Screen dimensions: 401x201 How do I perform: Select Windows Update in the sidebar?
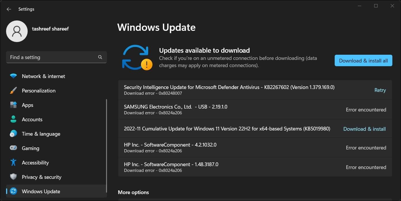point(57,191)
